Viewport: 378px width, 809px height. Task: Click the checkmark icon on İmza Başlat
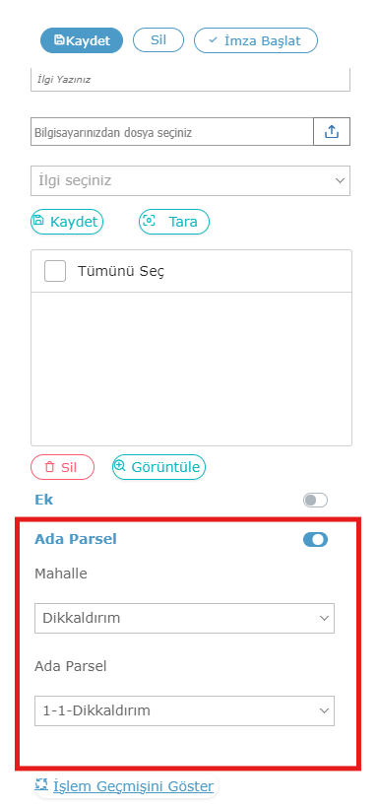tap(213, 39)
